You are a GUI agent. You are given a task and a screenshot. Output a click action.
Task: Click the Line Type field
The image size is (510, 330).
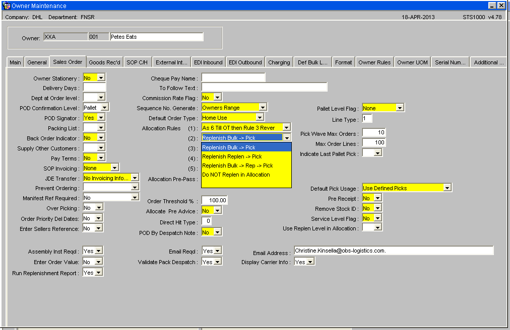[367, 119]
